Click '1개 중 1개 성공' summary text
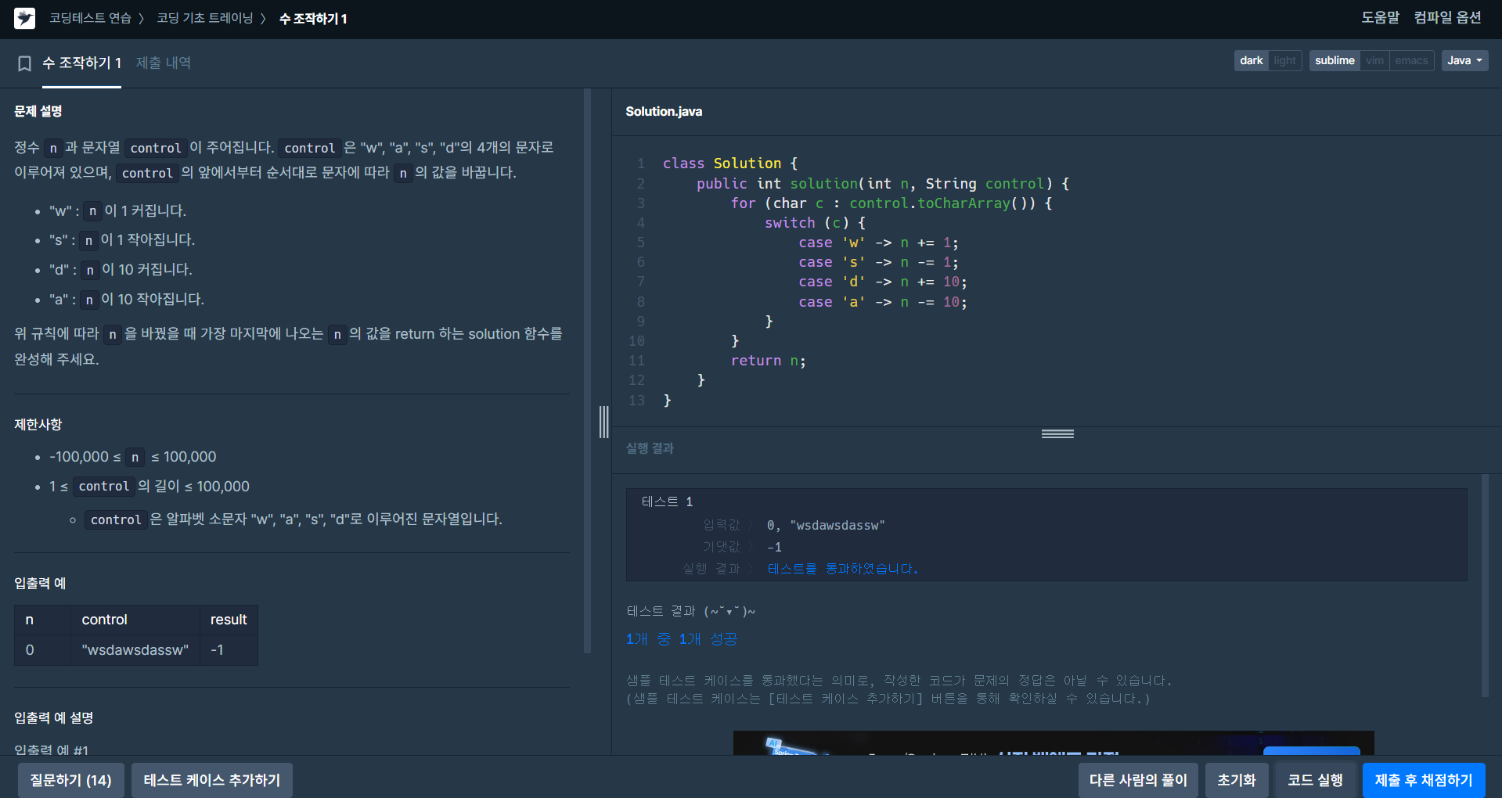 tap(681, 639)
